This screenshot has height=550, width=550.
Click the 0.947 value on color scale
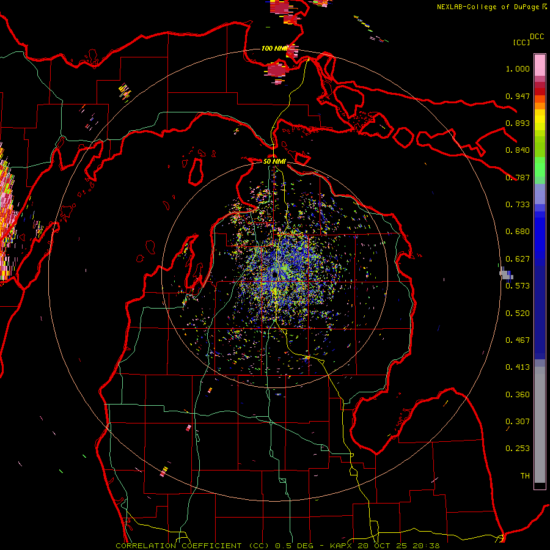(x=518, y=96)
